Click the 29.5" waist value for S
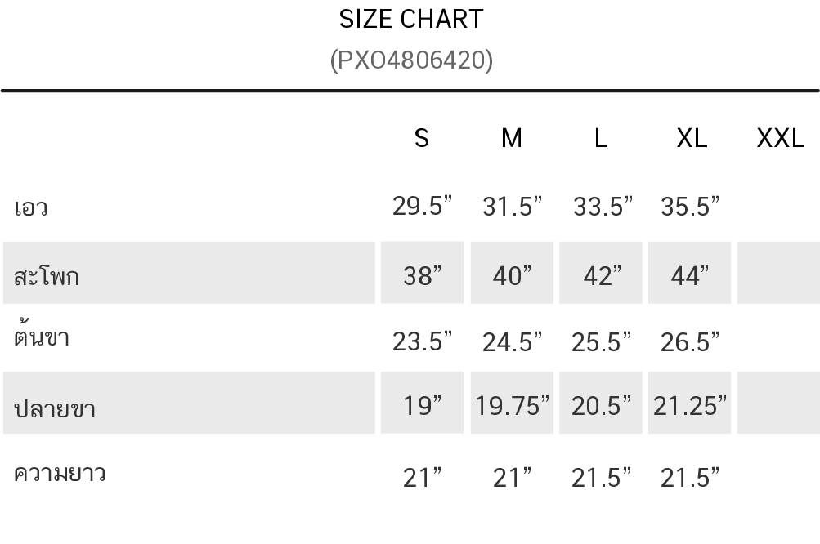 pyautogui.click(x=422, y=205)
